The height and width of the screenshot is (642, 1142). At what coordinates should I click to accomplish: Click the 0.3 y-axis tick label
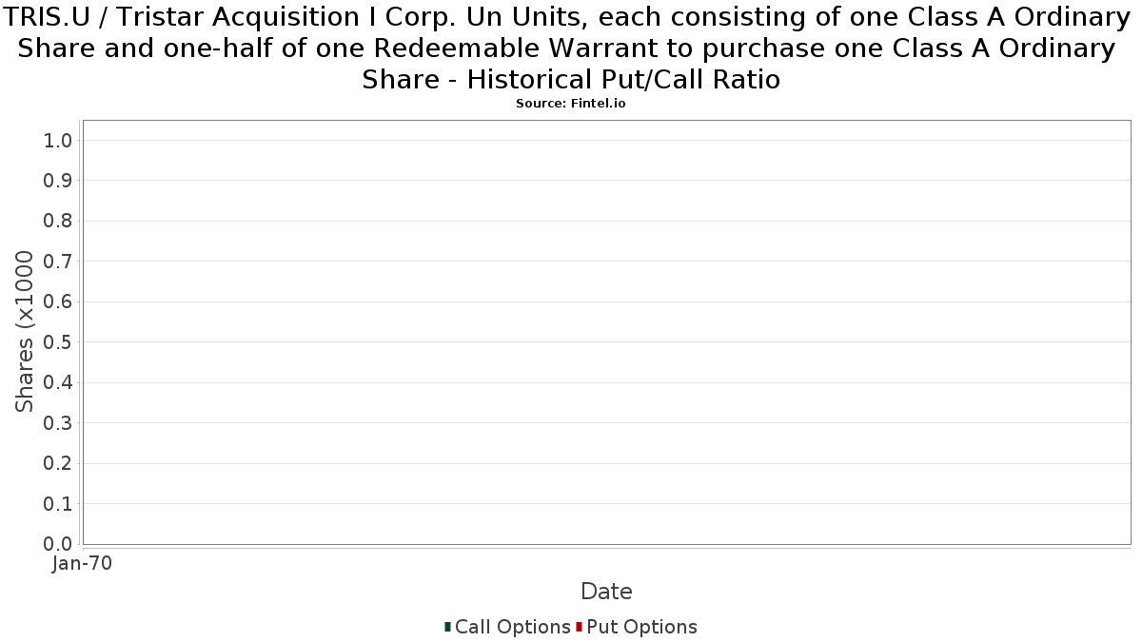coord(58,423)
